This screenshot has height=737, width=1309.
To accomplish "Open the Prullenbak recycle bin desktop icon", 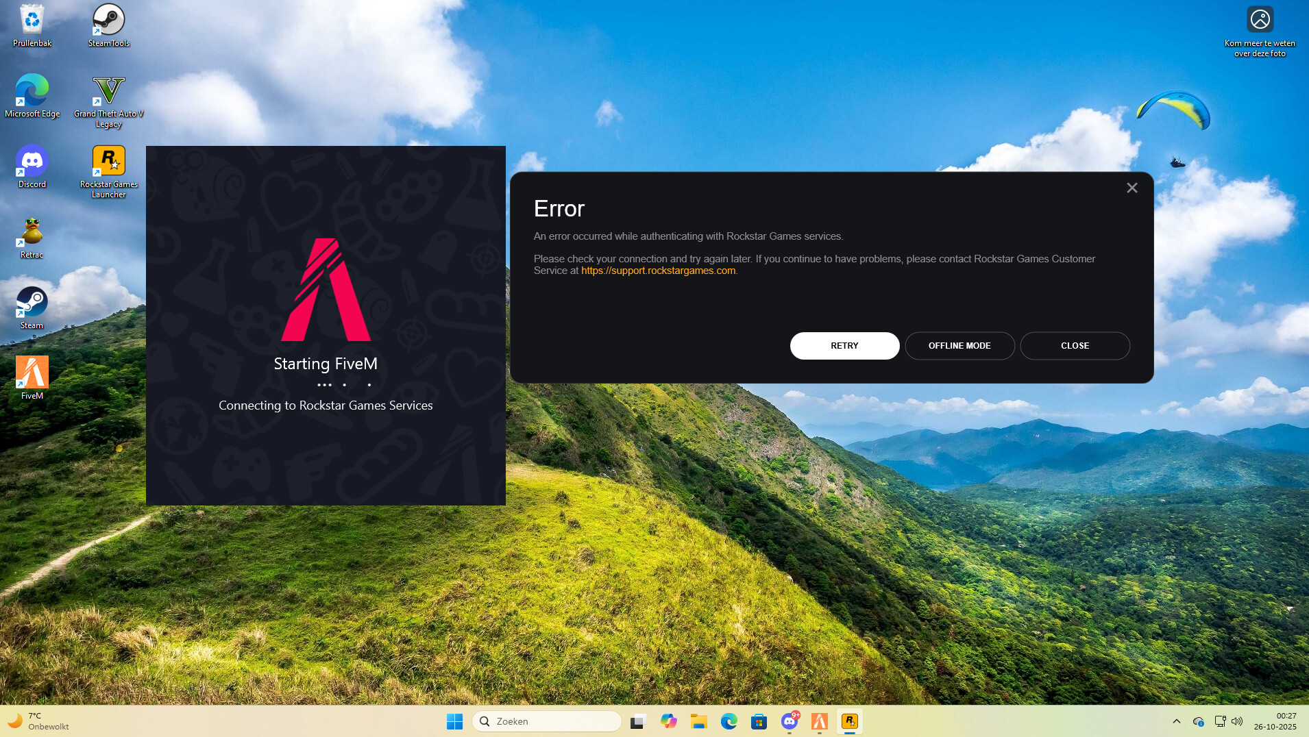I will point(32,25).
